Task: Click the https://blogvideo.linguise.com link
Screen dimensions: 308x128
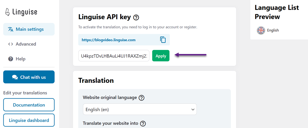Action: (109, 40)
